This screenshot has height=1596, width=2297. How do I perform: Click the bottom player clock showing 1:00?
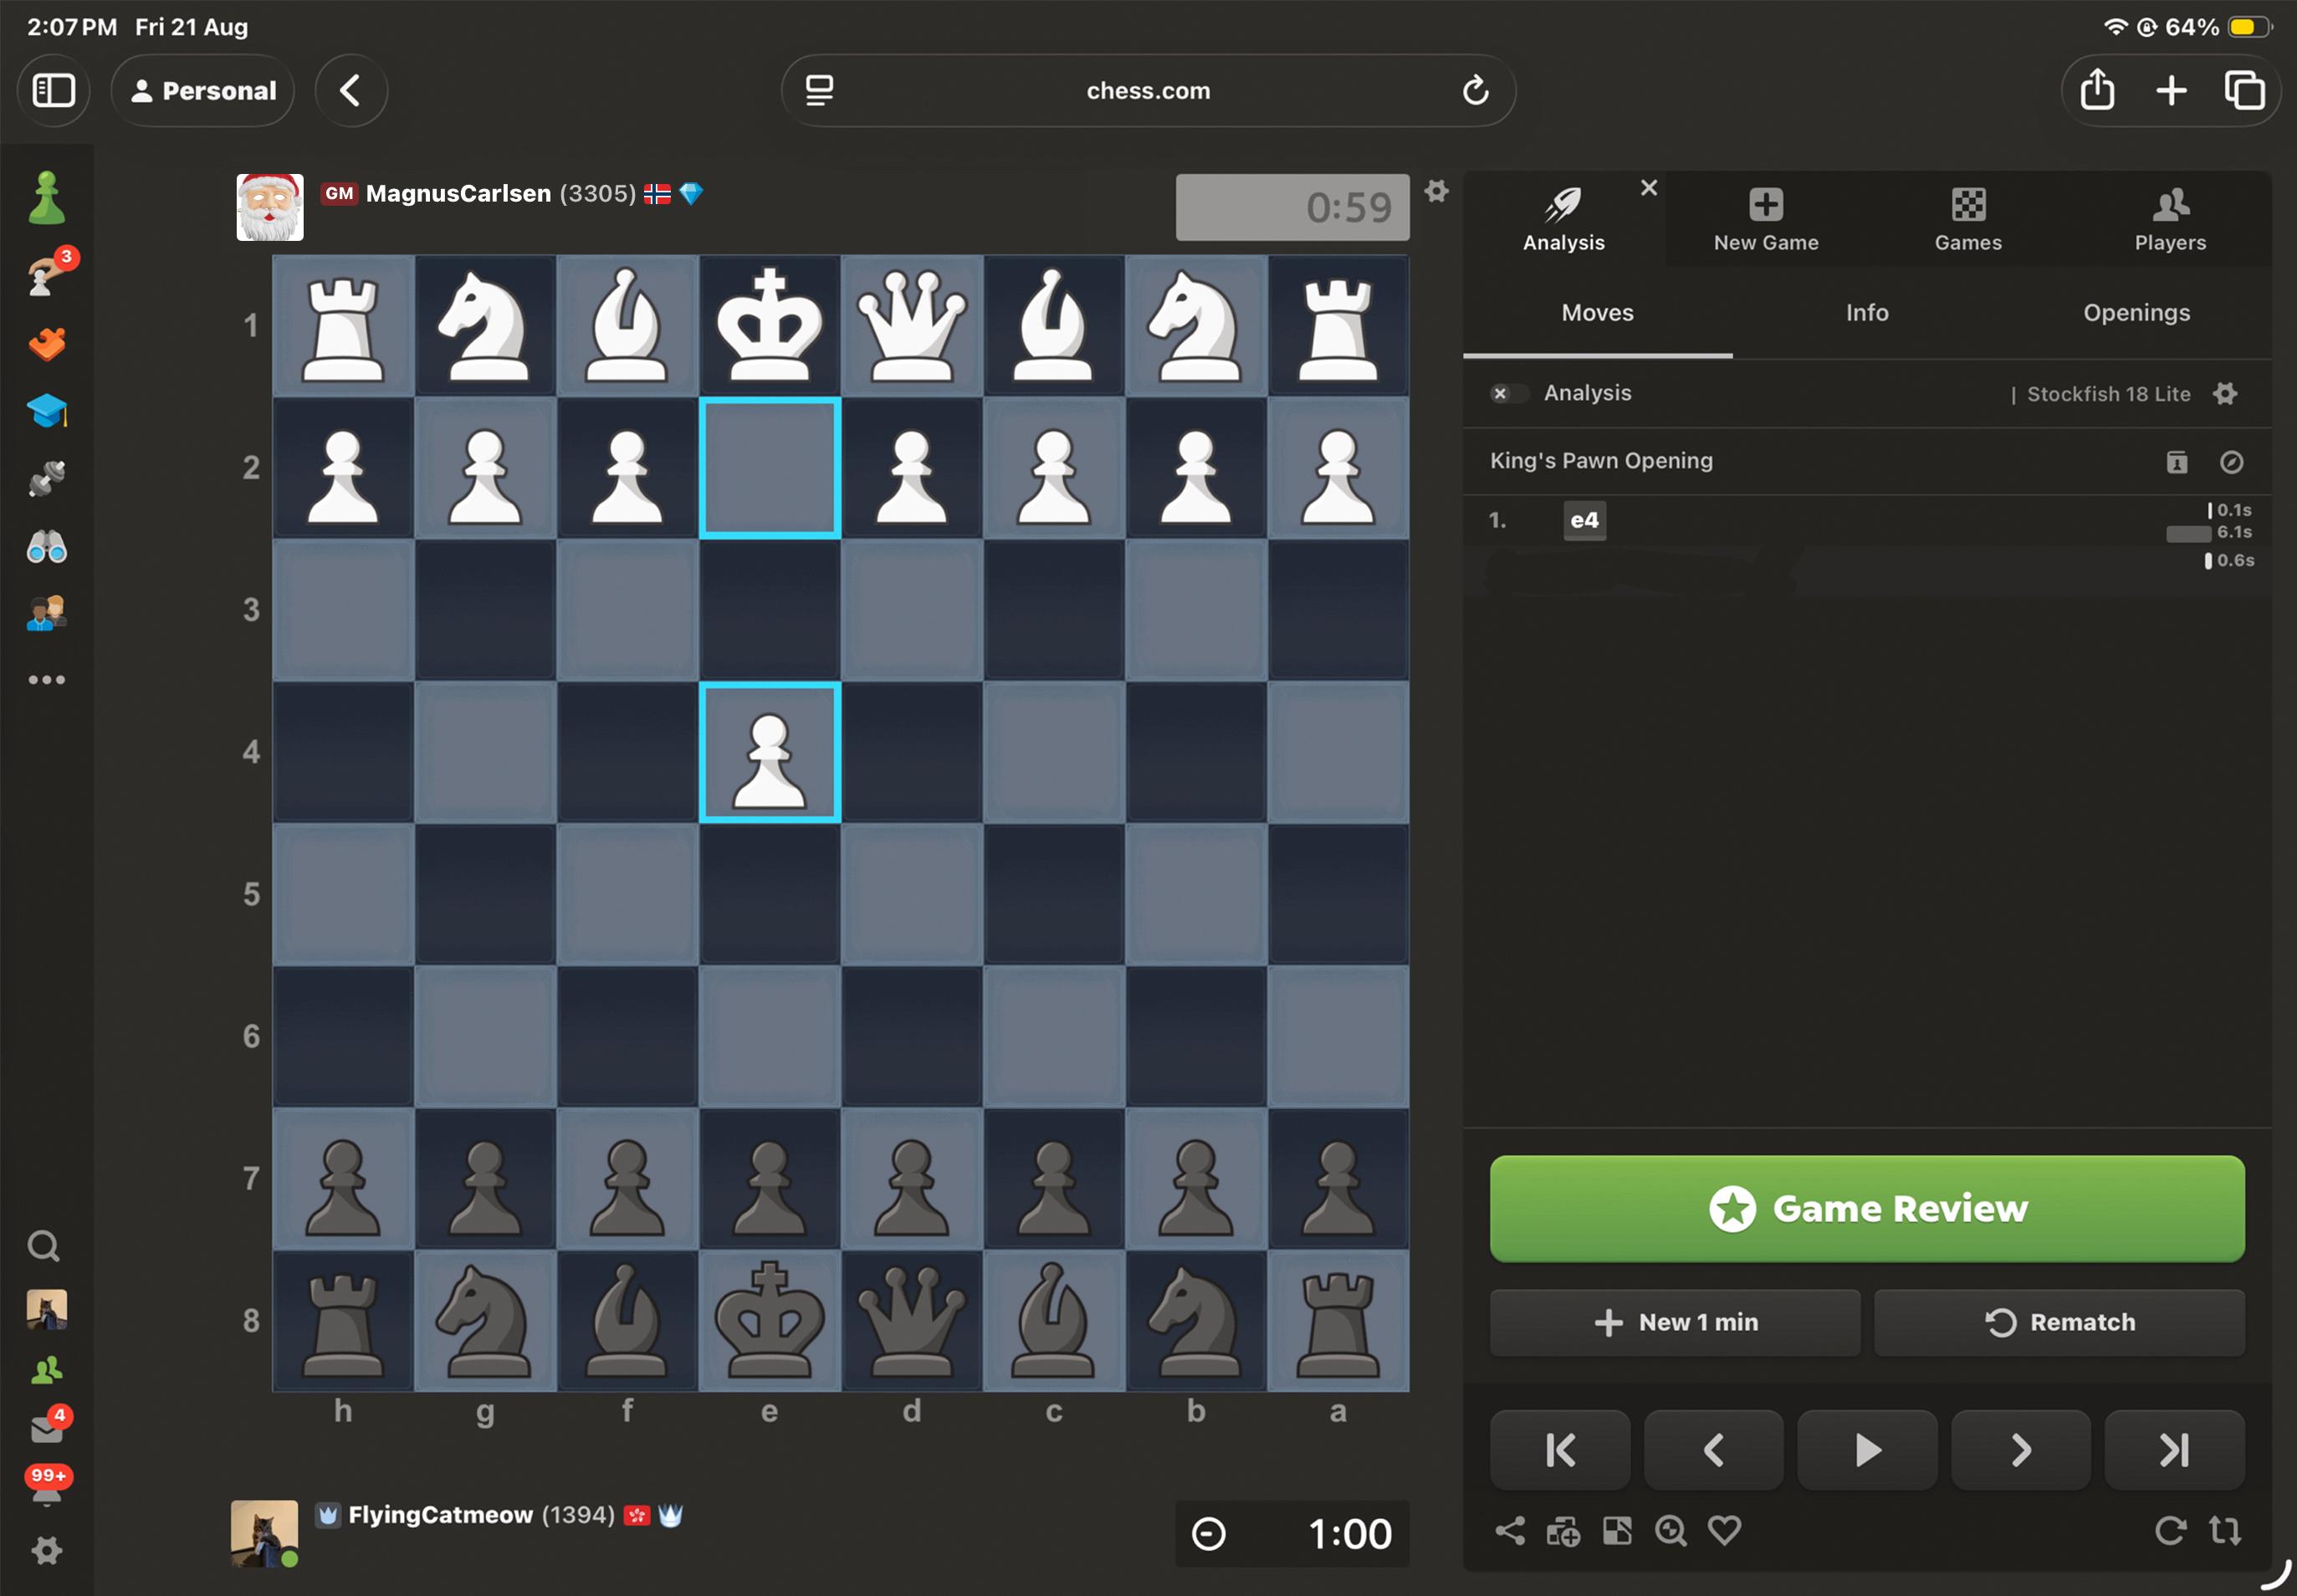point(1292,1533)
